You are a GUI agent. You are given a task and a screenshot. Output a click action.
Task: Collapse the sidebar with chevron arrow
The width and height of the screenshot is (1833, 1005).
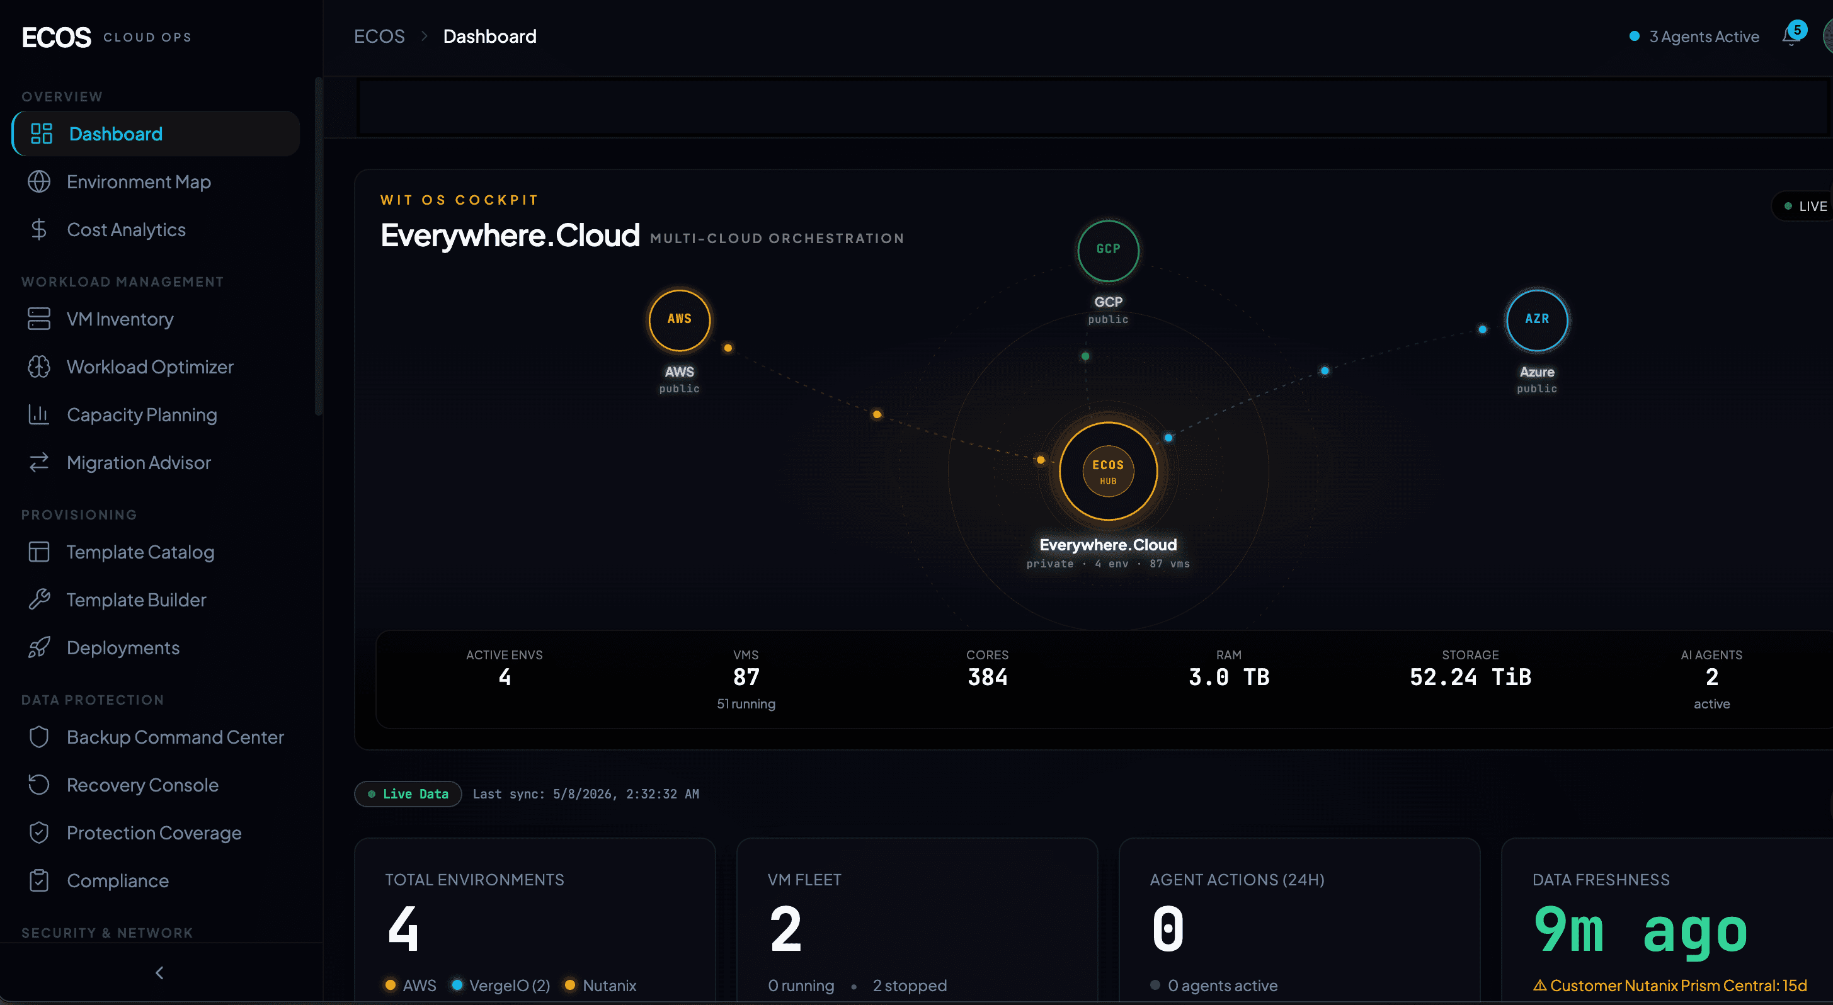tap(159, 972)
